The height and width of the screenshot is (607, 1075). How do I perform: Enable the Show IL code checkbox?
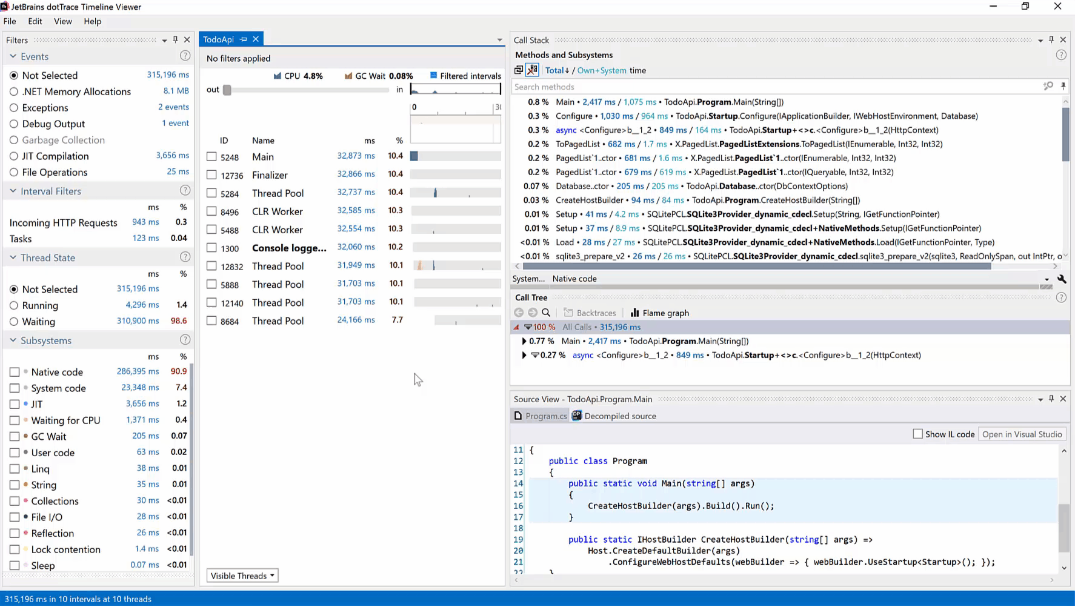917,434
